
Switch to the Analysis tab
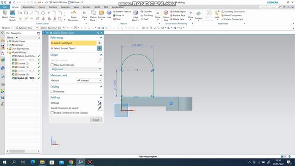(x=65, y=7)
